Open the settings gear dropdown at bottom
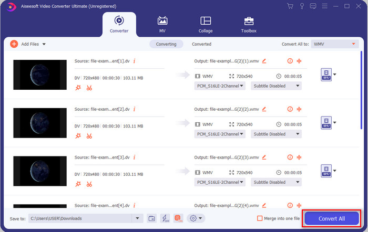 196,218
